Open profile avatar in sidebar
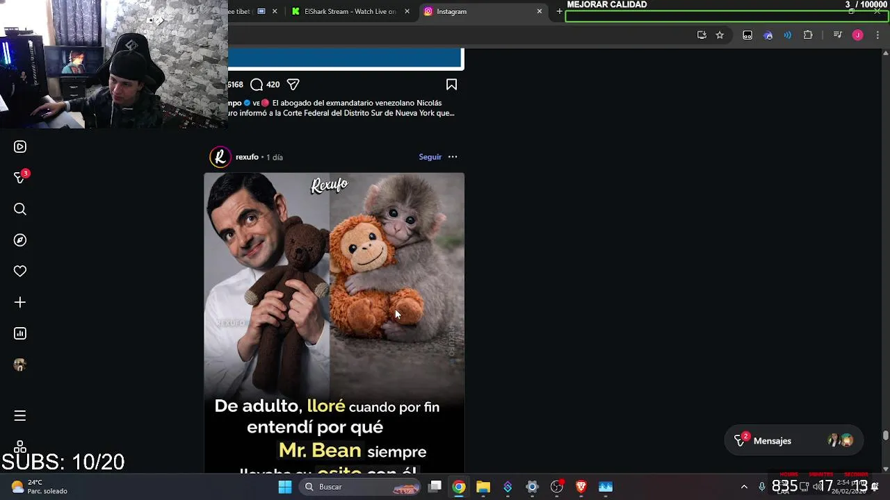 tap(20, 365)
